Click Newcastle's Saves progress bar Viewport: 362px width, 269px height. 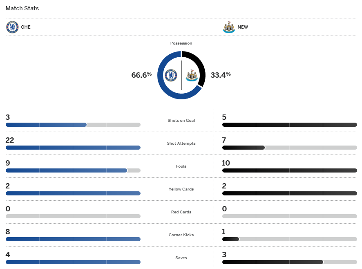289,262
